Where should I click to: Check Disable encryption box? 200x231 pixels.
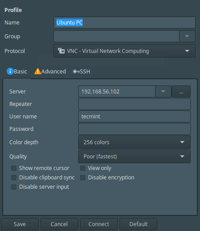(83, 178)
